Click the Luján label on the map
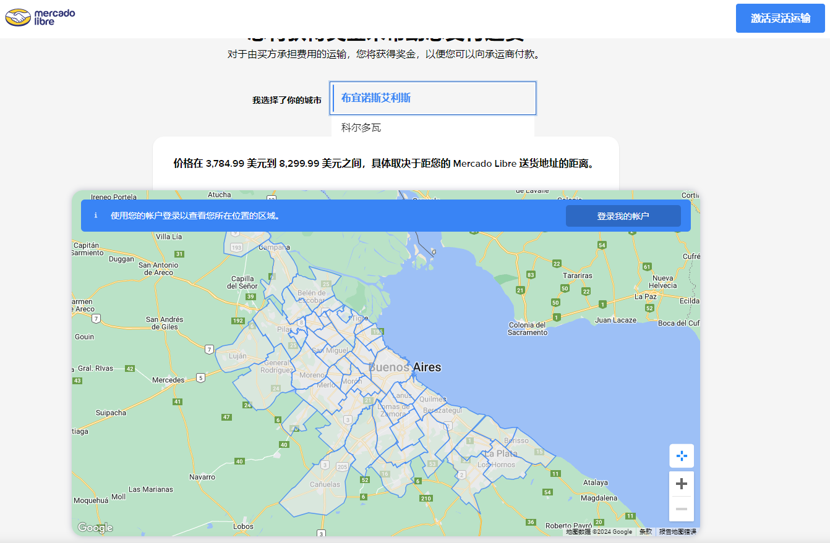The image size is (830, 543). click(x=237, y=356)
